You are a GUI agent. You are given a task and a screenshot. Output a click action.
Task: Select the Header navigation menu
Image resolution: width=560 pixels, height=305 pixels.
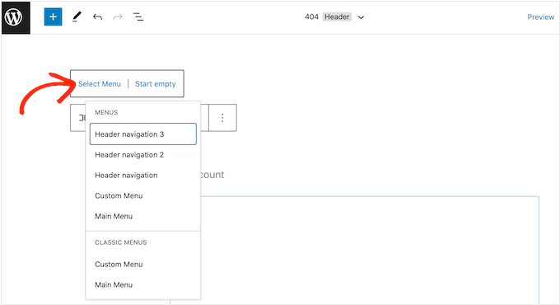pyautogui.click(x=142, y=176)
